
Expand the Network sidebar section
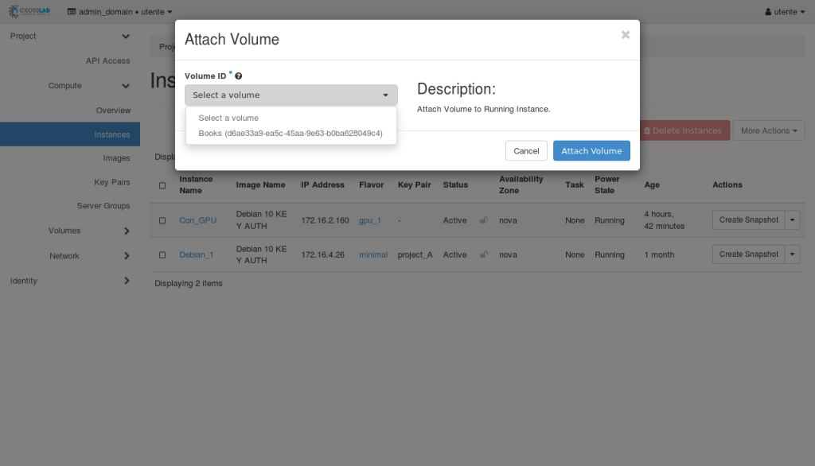[x=126, y=256]
